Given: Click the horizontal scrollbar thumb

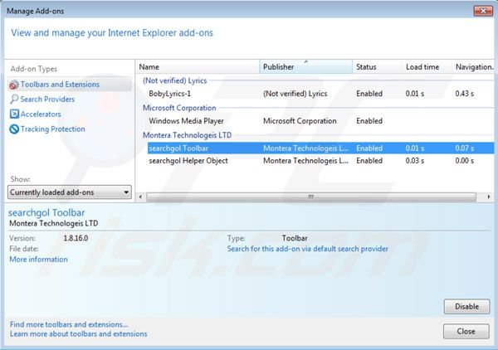Looking at the screenshot, I should coord(311,197).
